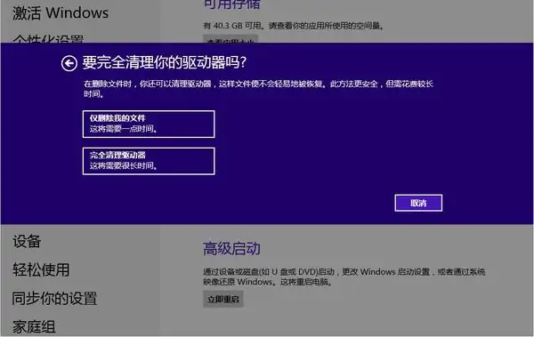Open 家庭组 in settings sidebar
The height and width of the screenshot is (337, 534).
34,327
